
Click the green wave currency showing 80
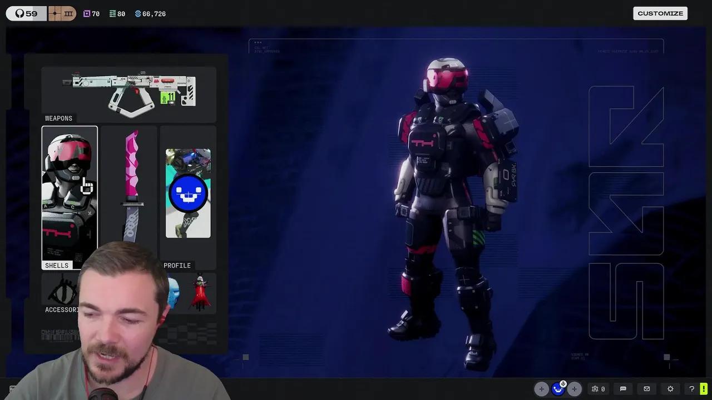click(x=117, y=13)
